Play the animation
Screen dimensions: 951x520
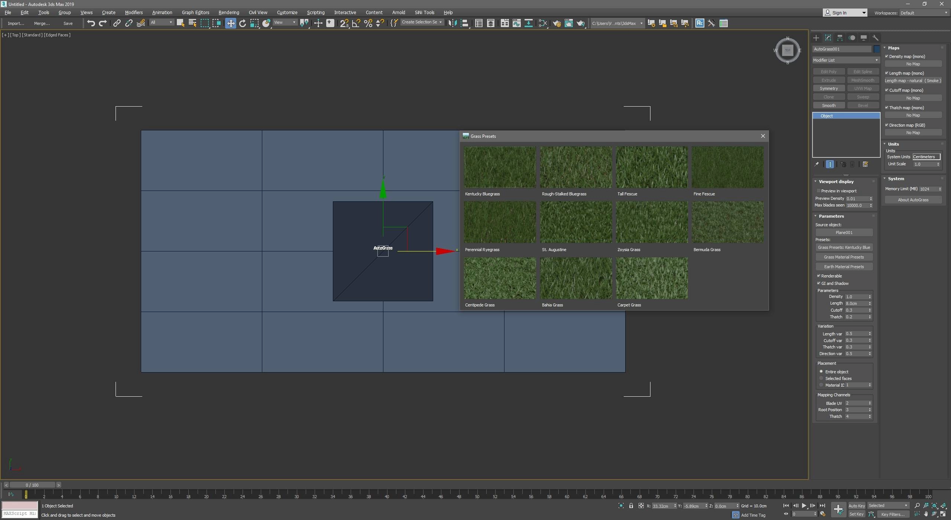point(804,506)
